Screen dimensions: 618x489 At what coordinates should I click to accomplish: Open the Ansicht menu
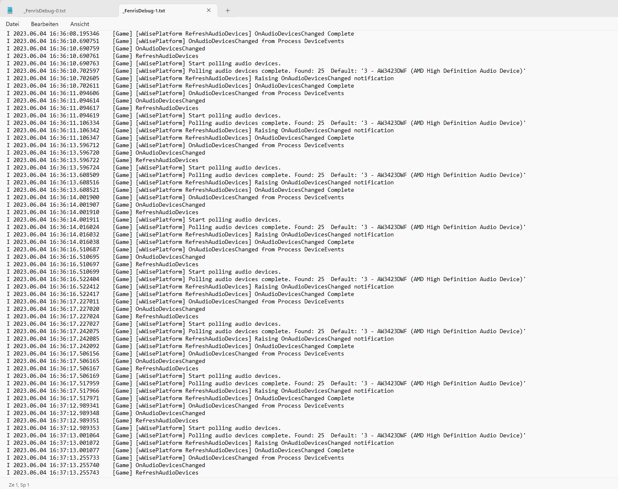pos(80,24)
